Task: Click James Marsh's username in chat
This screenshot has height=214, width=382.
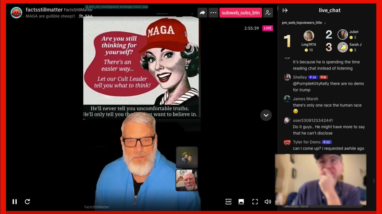Action: [306, 99]
